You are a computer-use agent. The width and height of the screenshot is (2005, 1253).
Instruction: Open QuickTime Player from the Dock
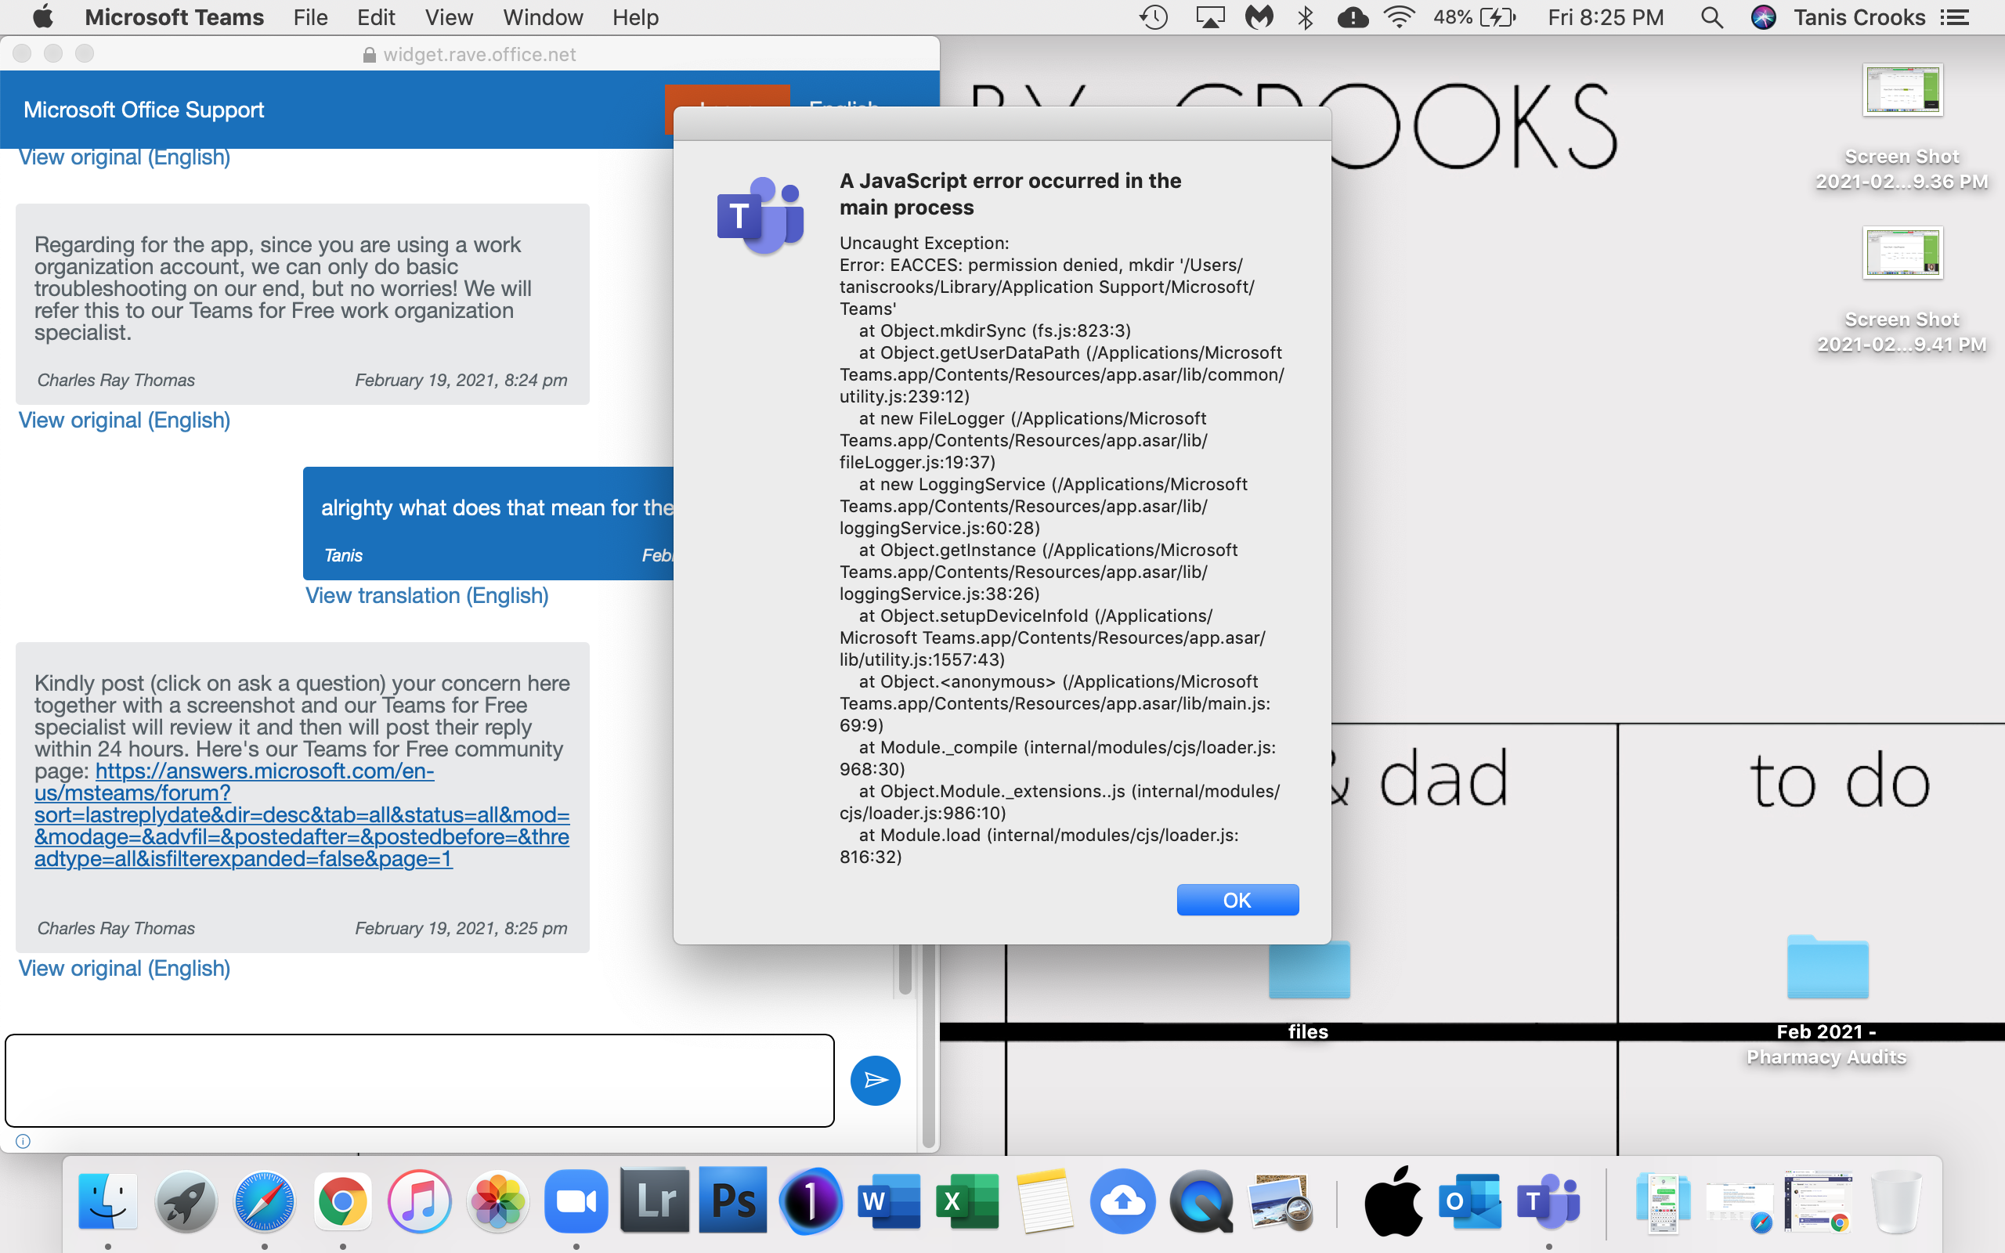click(x=1201, y=1201)
